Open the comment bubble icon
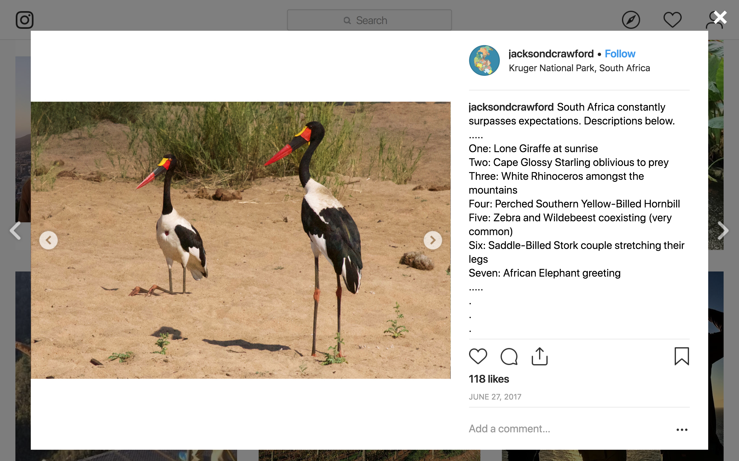The image size is (739, 461). coord(509,356)
